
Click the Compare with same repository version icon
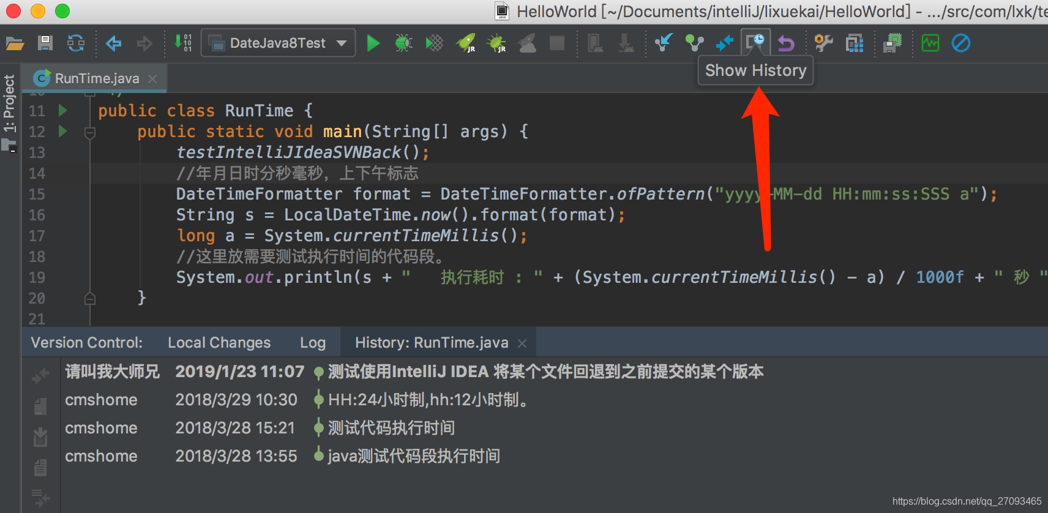(725, 43)
